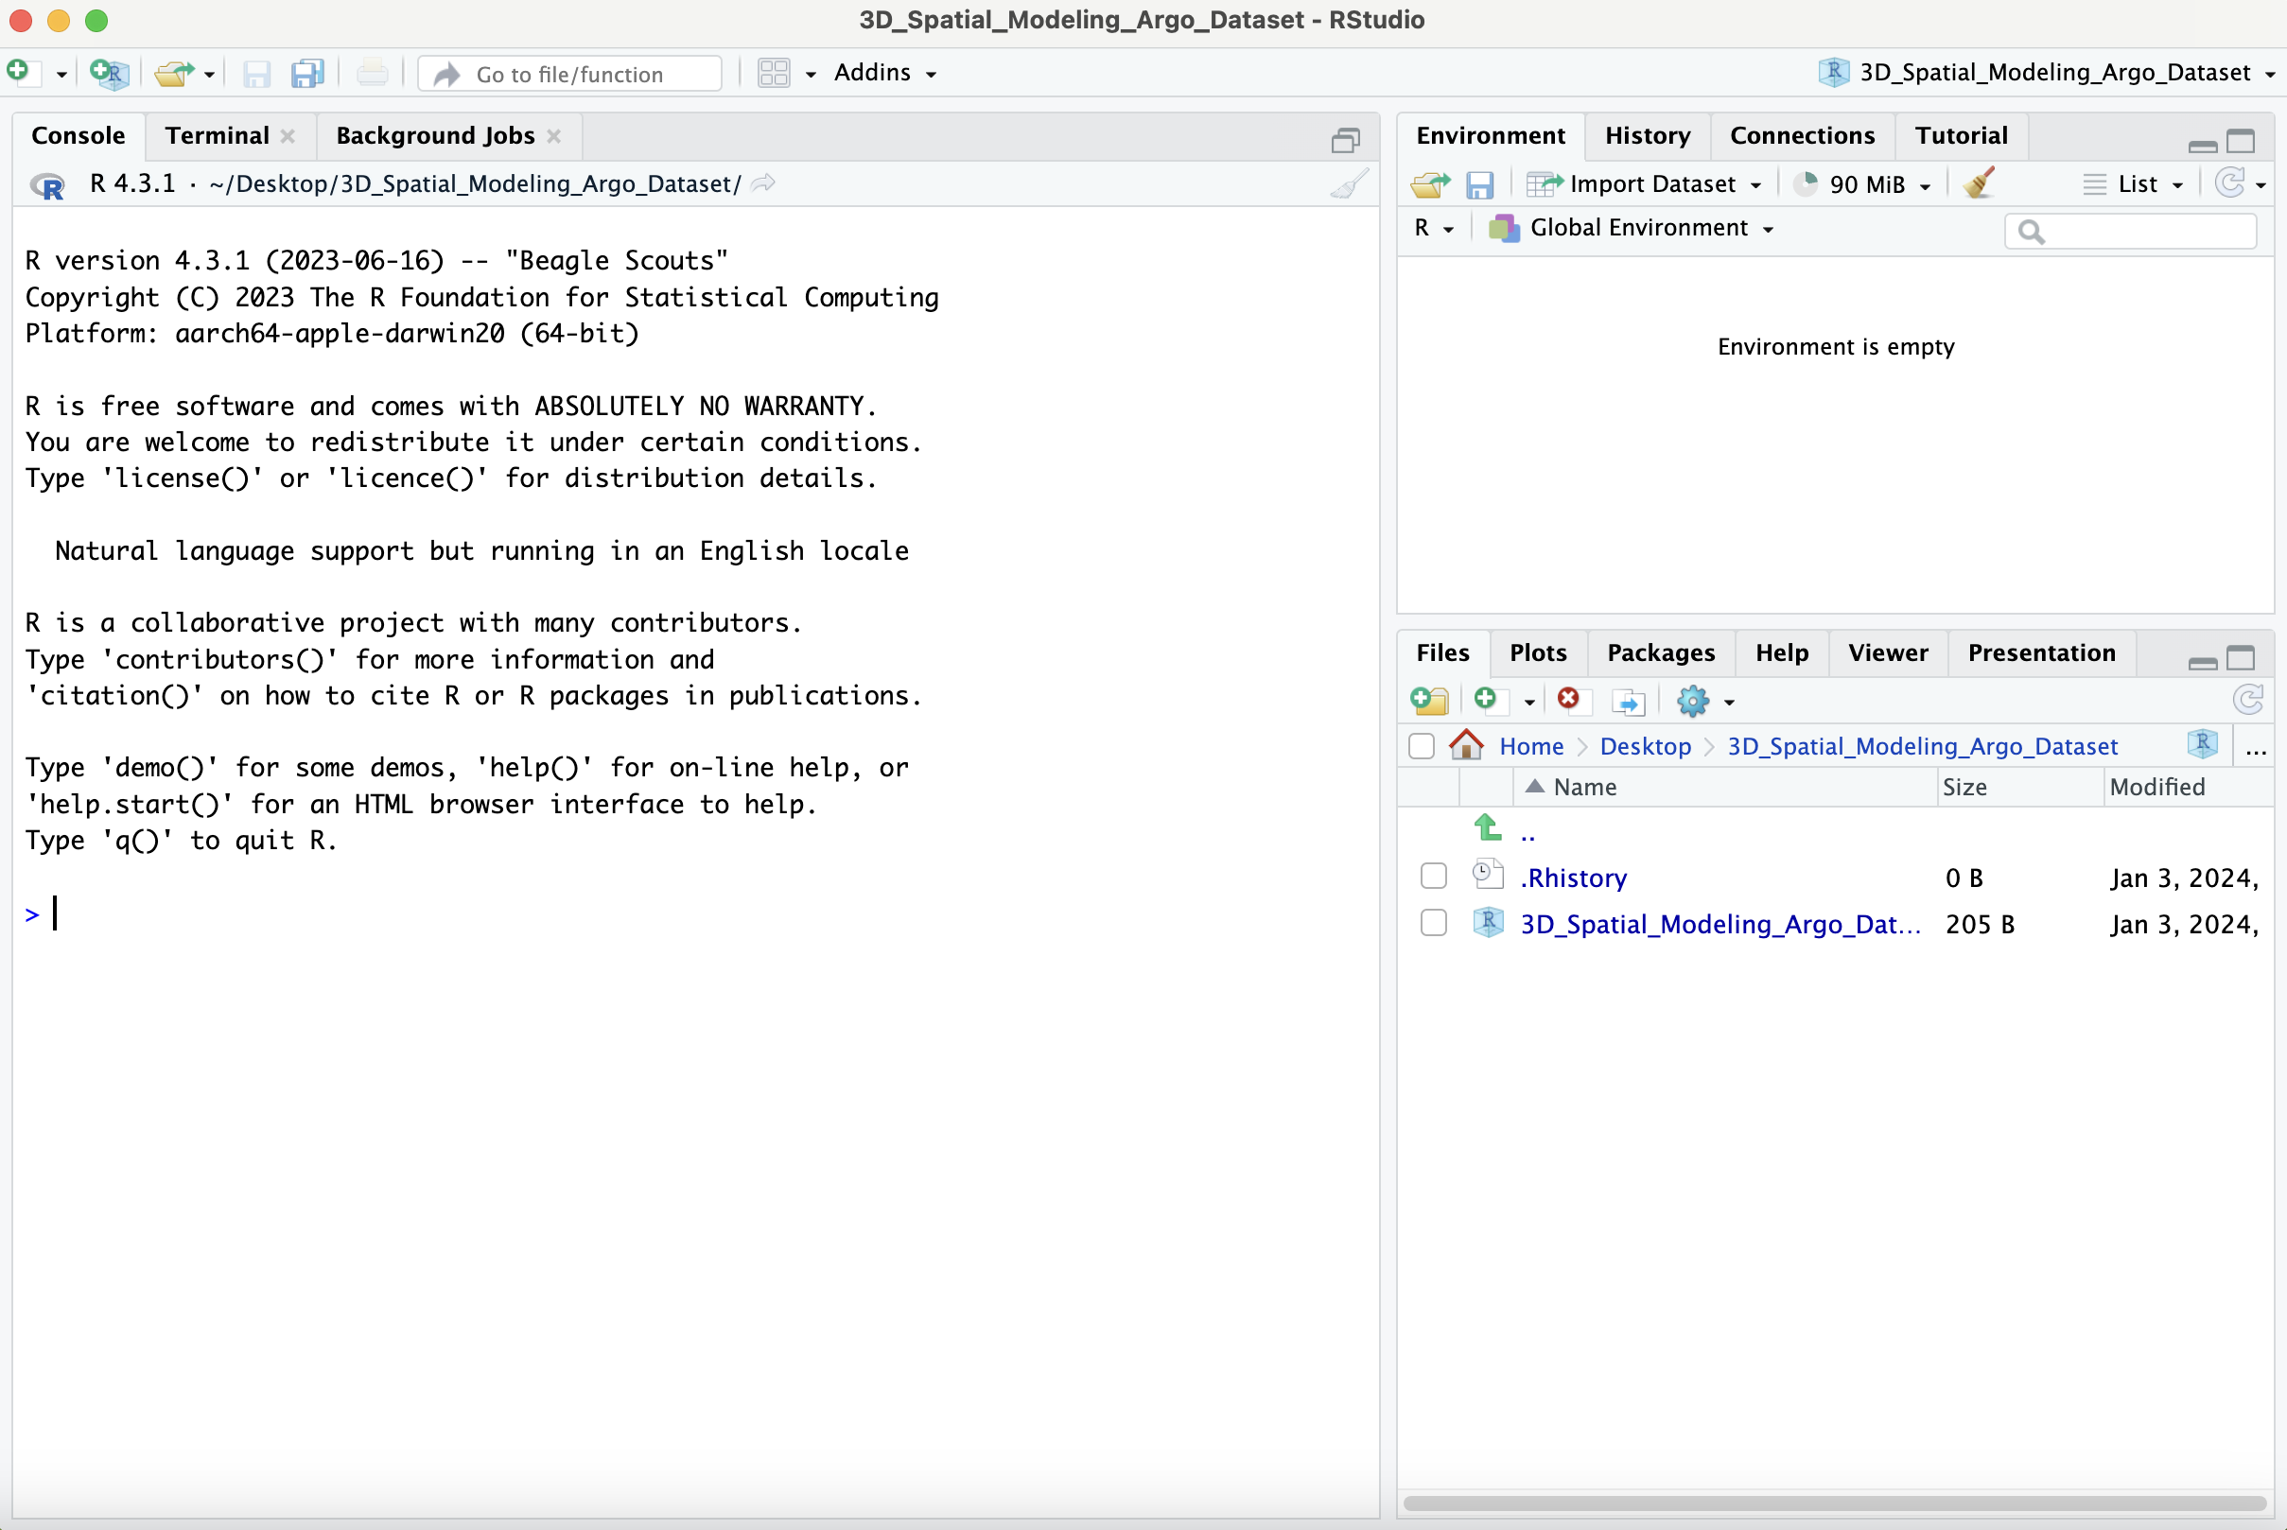Click the Home house icon
Image resolution: width=2287 pixels, height=1530 pixels.
tap(1466, 745)
